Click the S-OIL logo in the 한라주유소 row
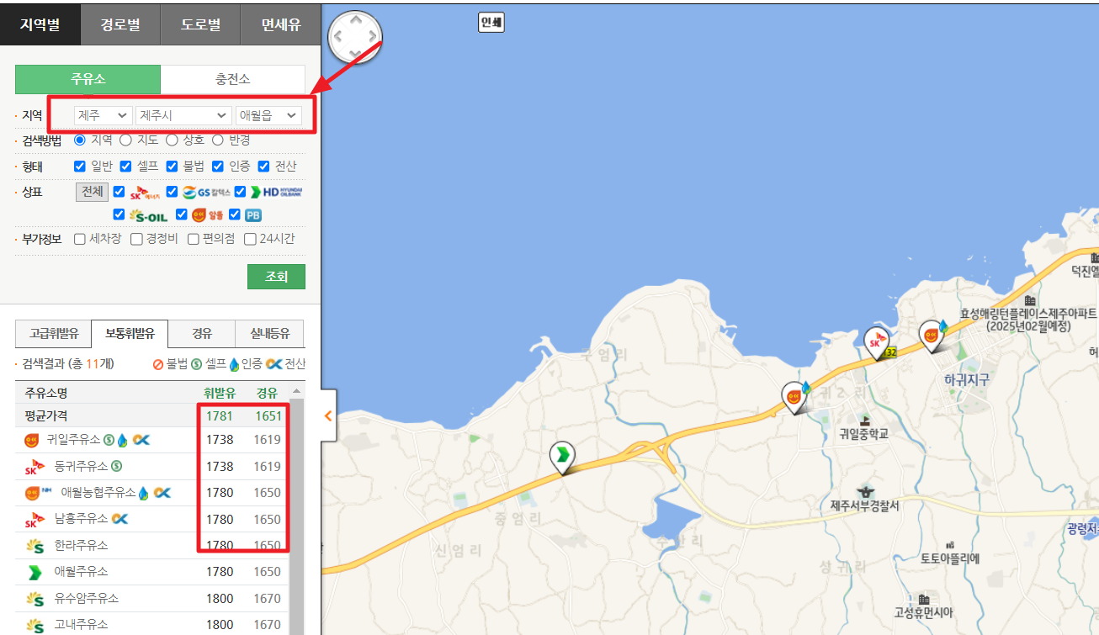 (x=35, y=546)
